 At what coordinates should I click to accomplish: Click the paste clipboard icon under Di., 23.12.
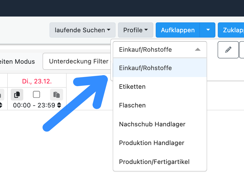click(56, 95)
